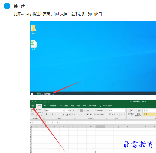The width and height of the screenshot is (156, 153).
Task: Switch to the 插入 insert tab
Action: [45, 106]
